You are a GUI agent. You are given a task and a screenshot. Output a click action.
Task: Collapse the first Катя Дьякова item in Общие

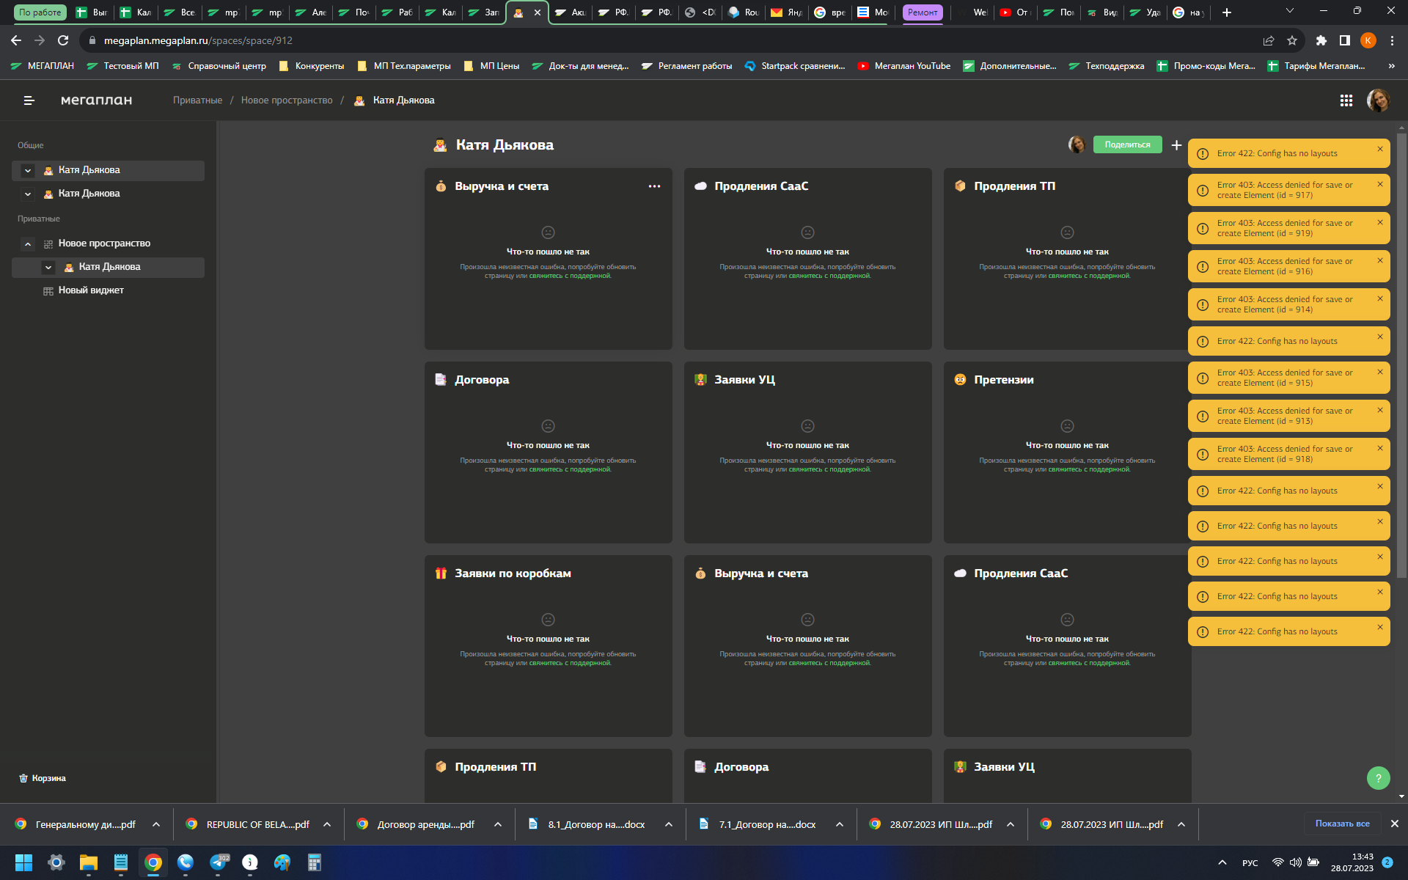point(28,170)
